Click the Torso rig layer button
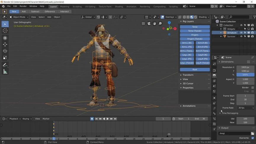Screen dimensions: 256x144 [195, 27]
